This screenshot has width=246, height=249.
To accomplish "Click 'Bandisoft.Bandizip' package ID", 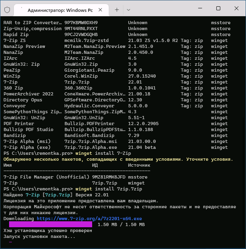I will coord(89,135).
